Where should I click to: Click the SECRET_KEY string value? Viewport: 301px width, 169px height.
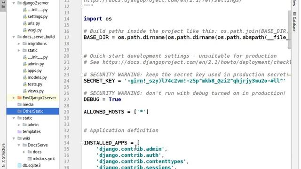pos(205,81)
